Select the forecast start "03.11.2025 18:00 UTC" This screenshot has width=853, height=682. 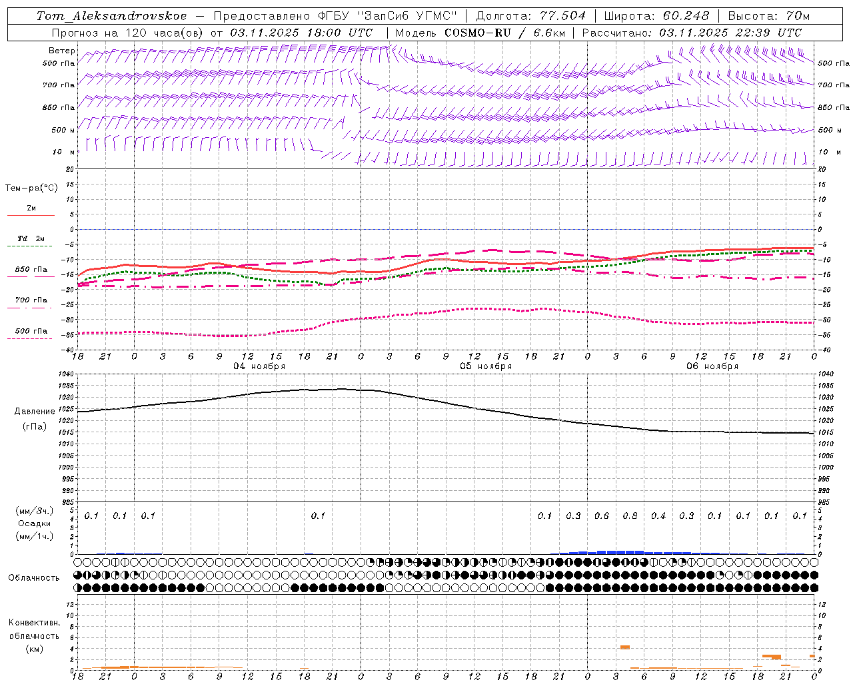(x=302, y=33)
